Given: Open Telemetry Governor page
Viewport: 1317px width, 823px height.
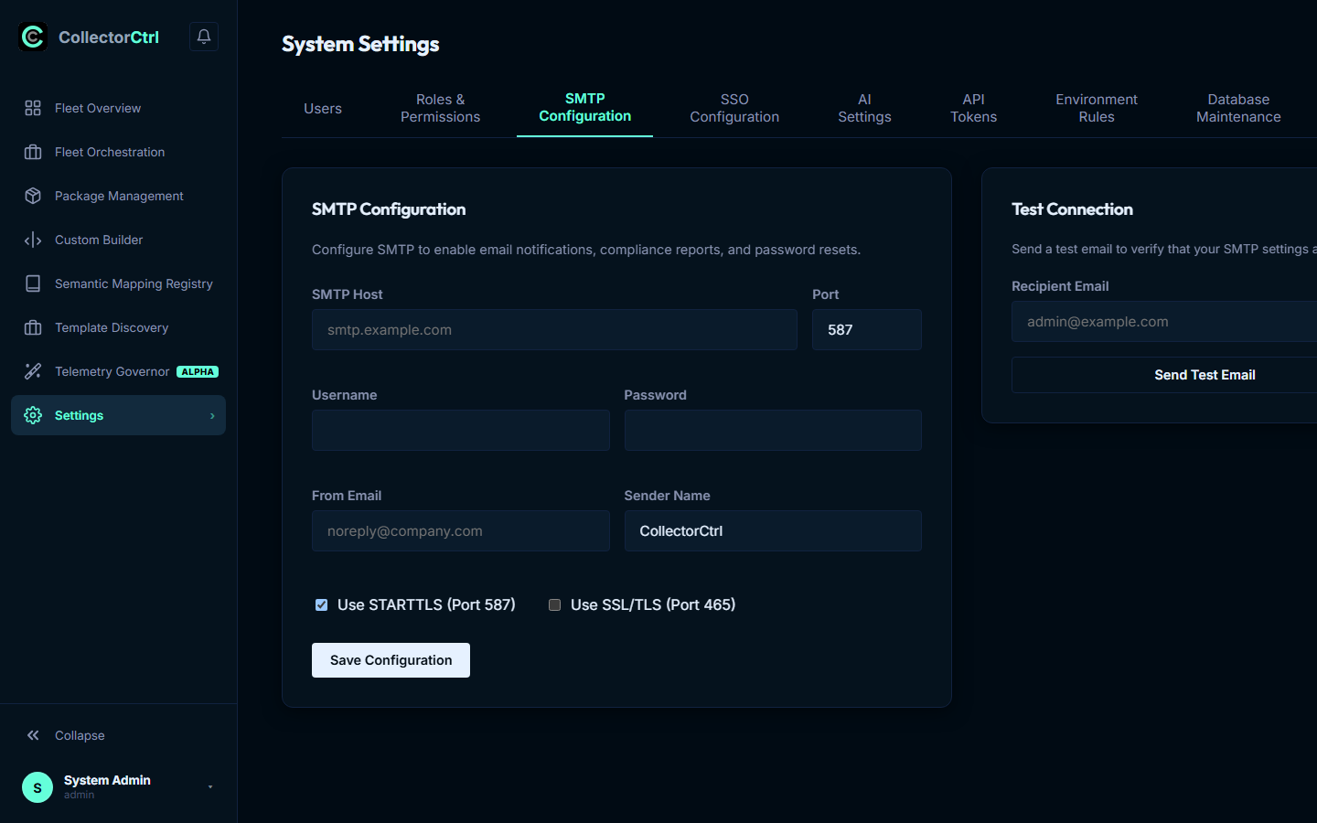Looking at the screenshot, I should pyautogui.click(x=118, y=371).
